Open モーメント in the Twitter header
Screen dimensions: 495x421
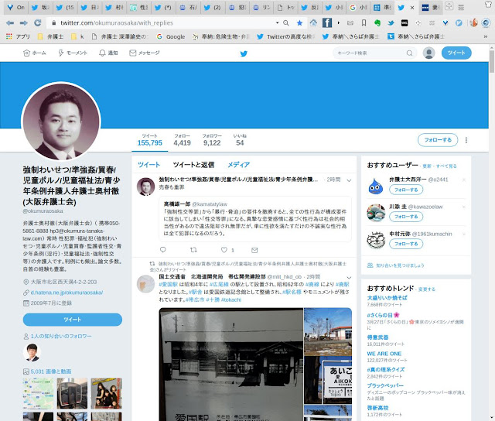pos(73,53)
